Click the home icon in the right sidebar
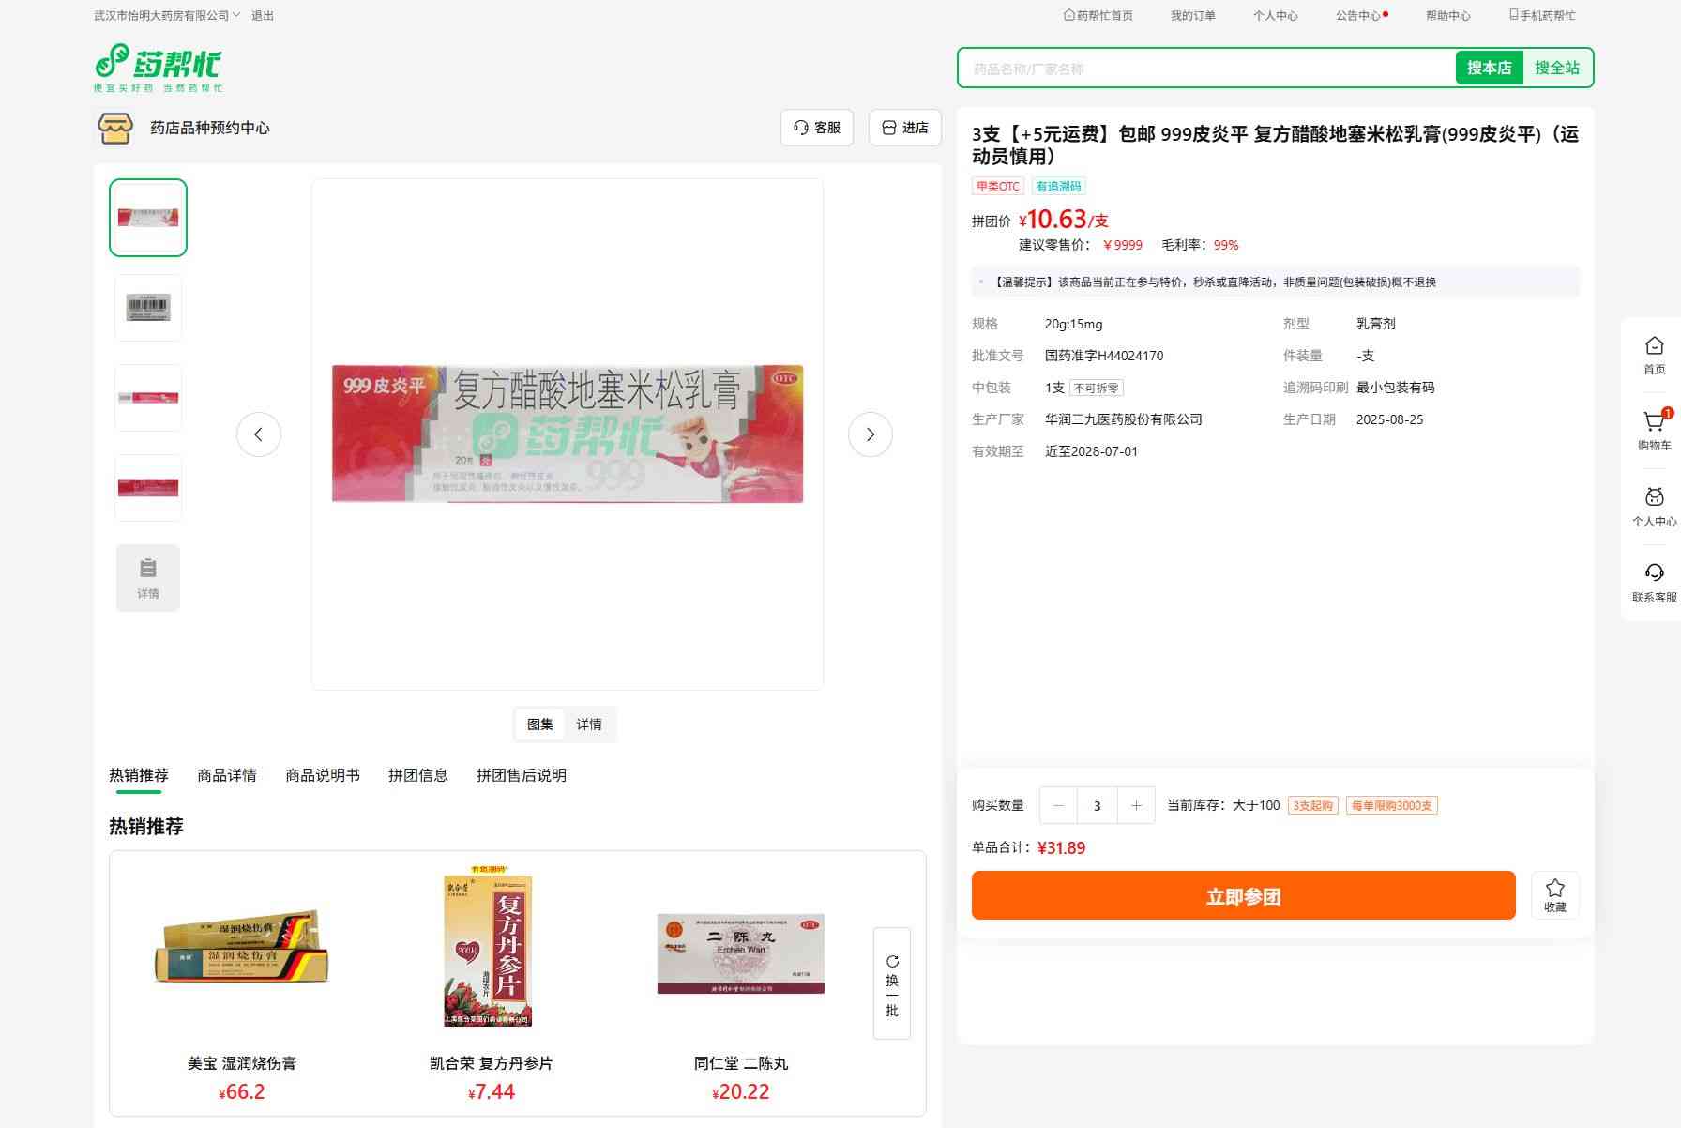This screenshot has height=1128, width=1681. tap(1654, 355)
